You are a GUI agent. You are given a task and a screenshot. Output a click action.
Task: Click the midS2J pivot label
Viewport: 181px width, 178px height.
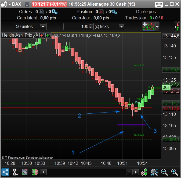coord(139,135)
